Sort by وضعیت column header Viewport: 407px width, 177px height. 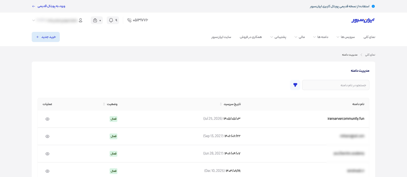(110, 104)
